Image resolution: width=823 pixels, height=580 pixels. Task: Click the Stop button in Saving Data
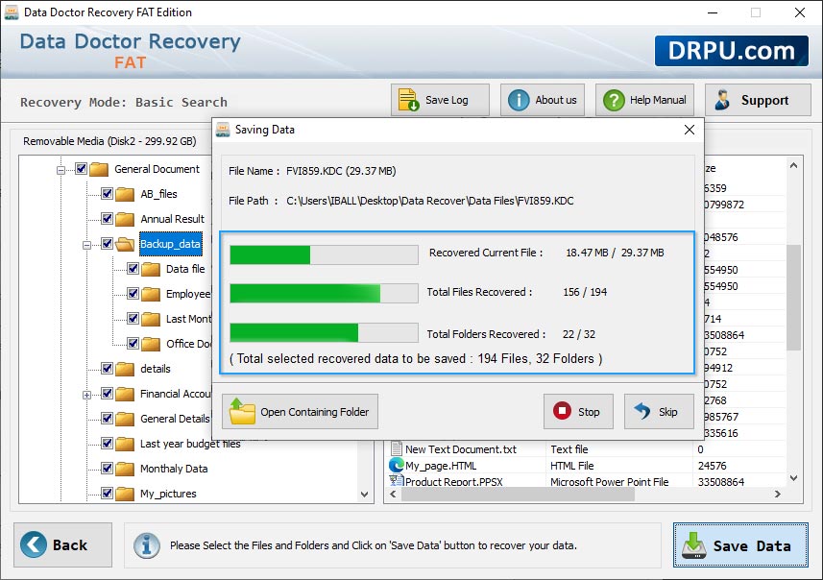(578, 412)
